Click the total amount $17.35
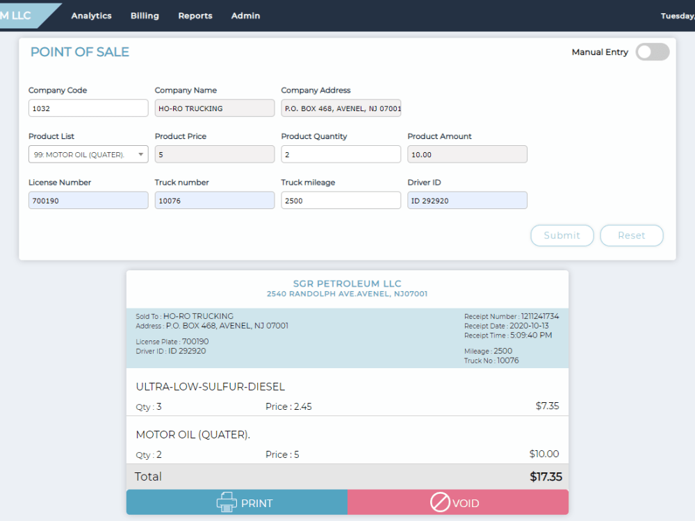695x521 pixels. pos(546,477)
